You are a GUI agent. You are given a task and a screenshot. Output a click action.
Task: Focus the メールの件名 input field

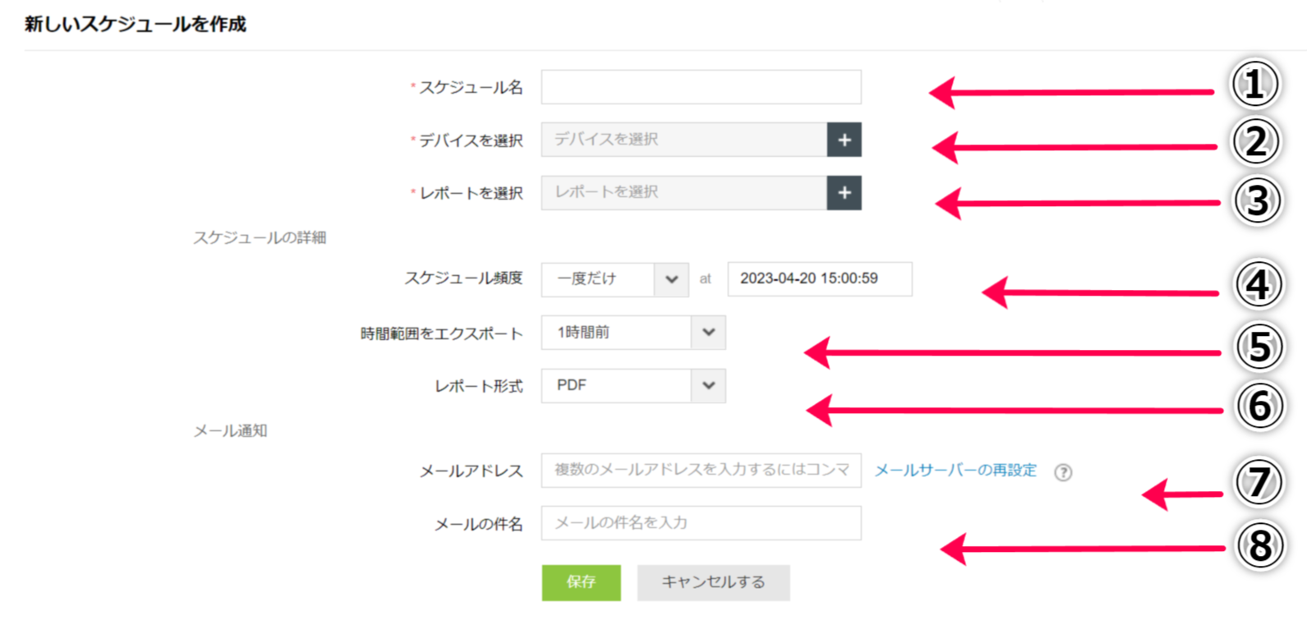click(x=701, y=523)
